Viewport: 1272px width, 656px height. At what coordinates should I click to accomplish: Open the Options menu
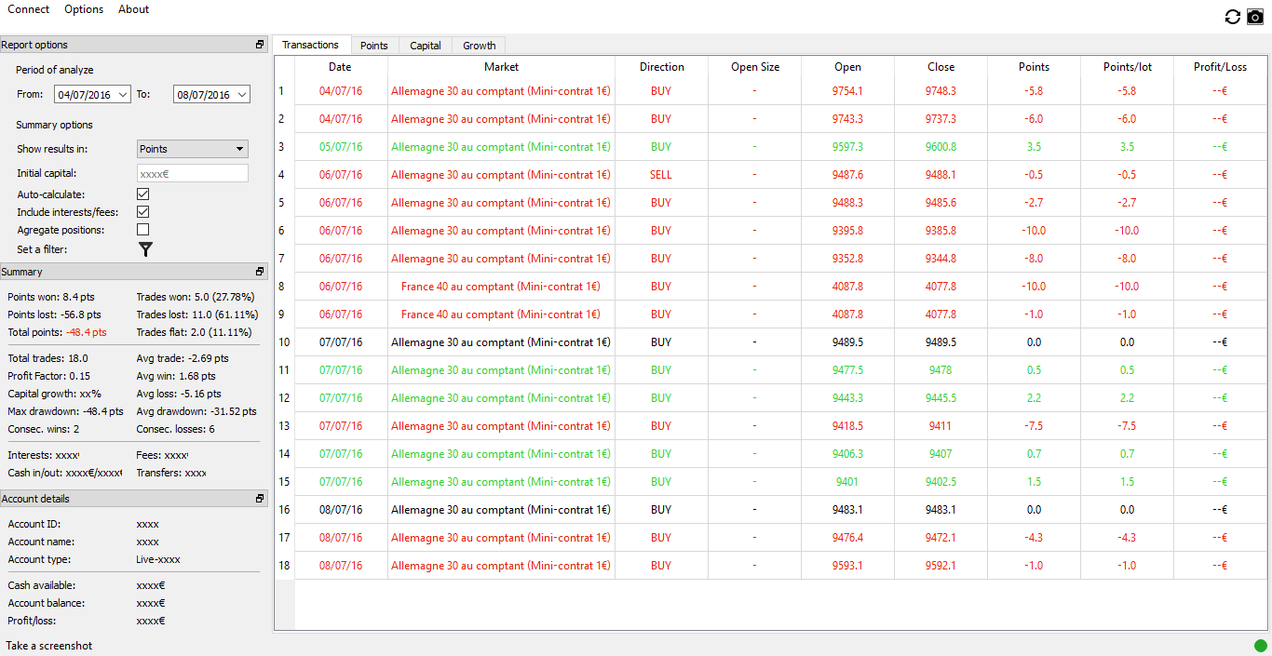coord(84,9)
